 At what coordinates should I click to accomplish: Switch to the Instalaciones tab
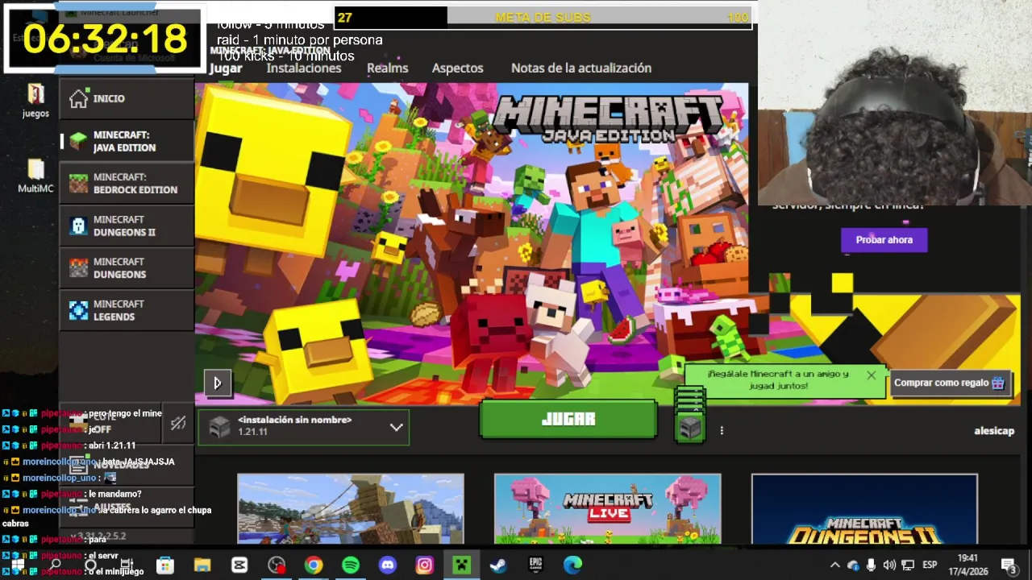click(304, 68)
